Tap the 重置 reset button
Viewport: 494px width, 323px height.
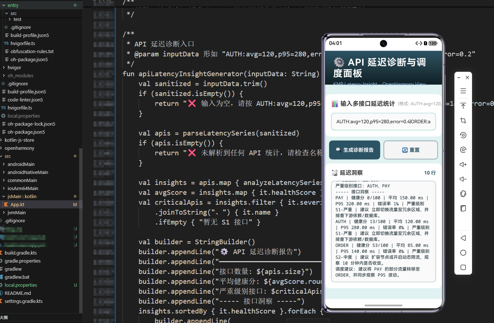[411, 150]
